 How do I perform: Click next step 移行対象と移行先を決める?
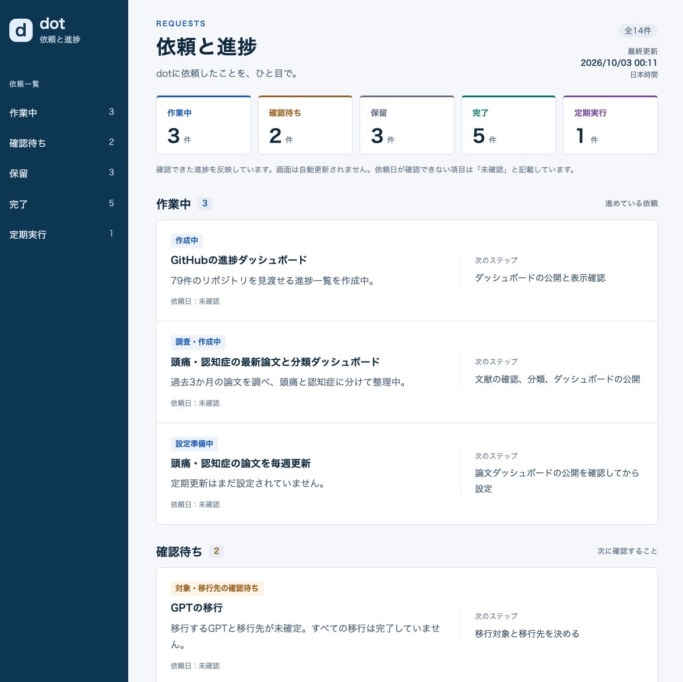click(527, 633)
